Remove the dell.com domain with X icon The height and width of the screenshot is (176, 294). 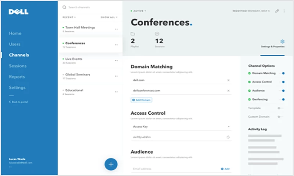pos(228,80)
